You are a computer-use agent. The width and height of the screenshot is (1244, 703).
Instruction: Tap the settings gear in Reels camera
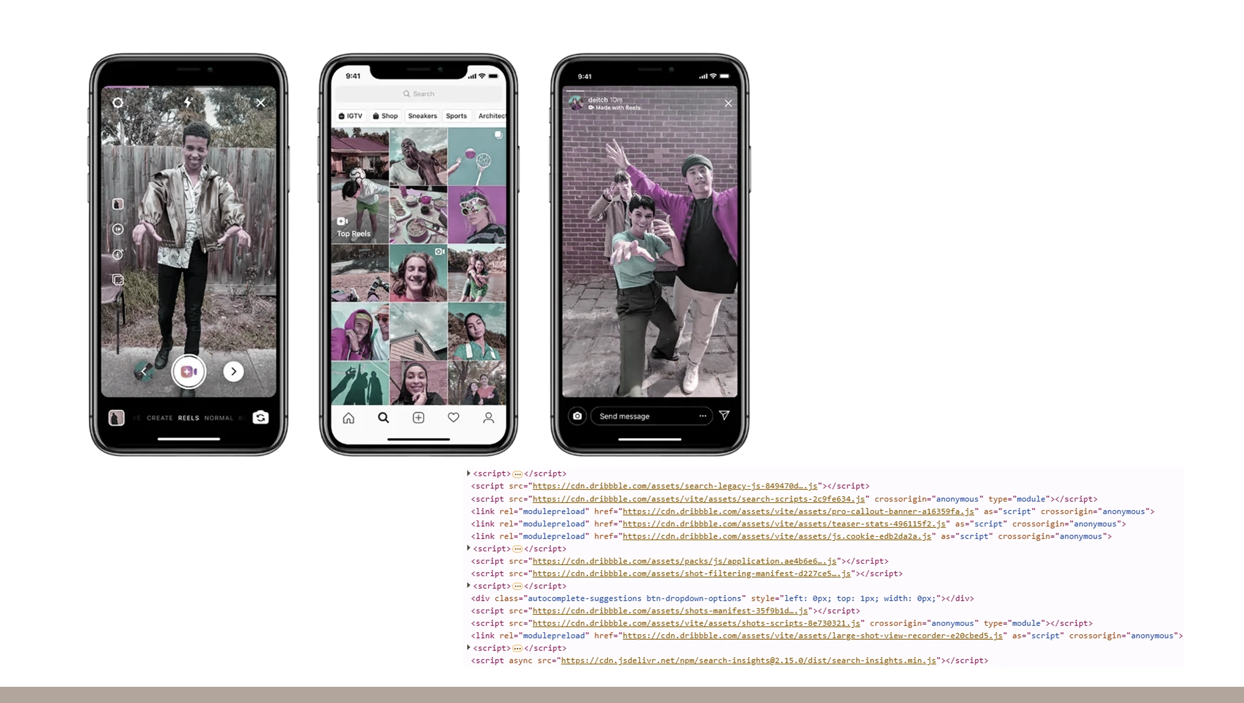tap(118, 103)
